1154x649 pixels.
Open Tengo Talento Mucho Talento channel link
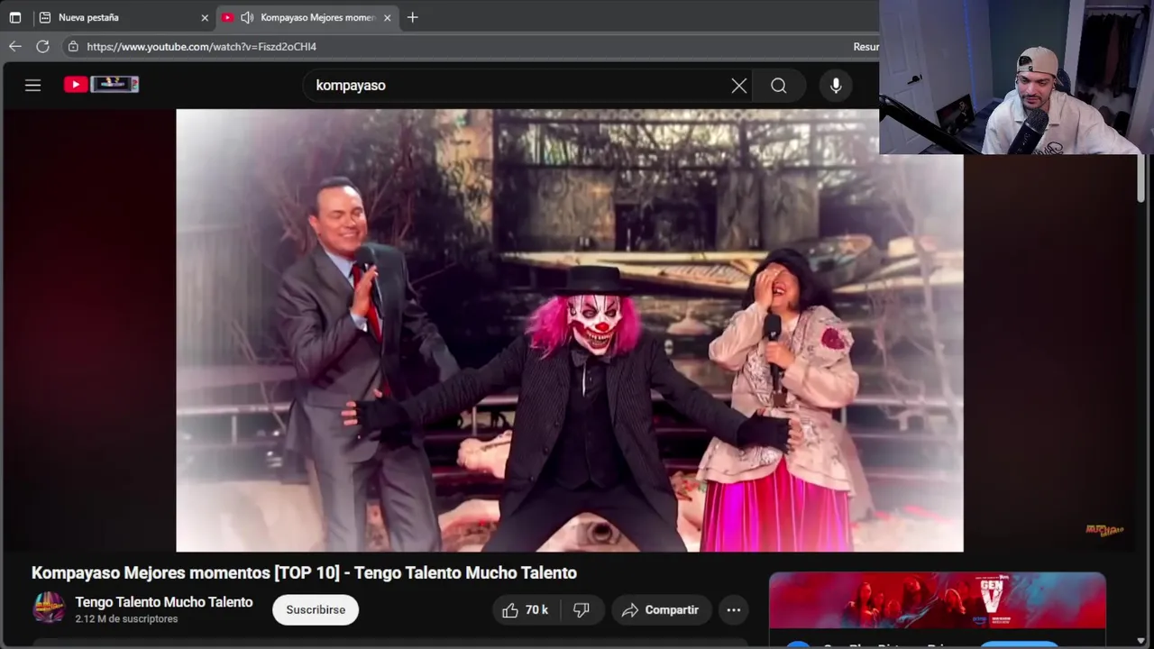click(x=164, y=602)
